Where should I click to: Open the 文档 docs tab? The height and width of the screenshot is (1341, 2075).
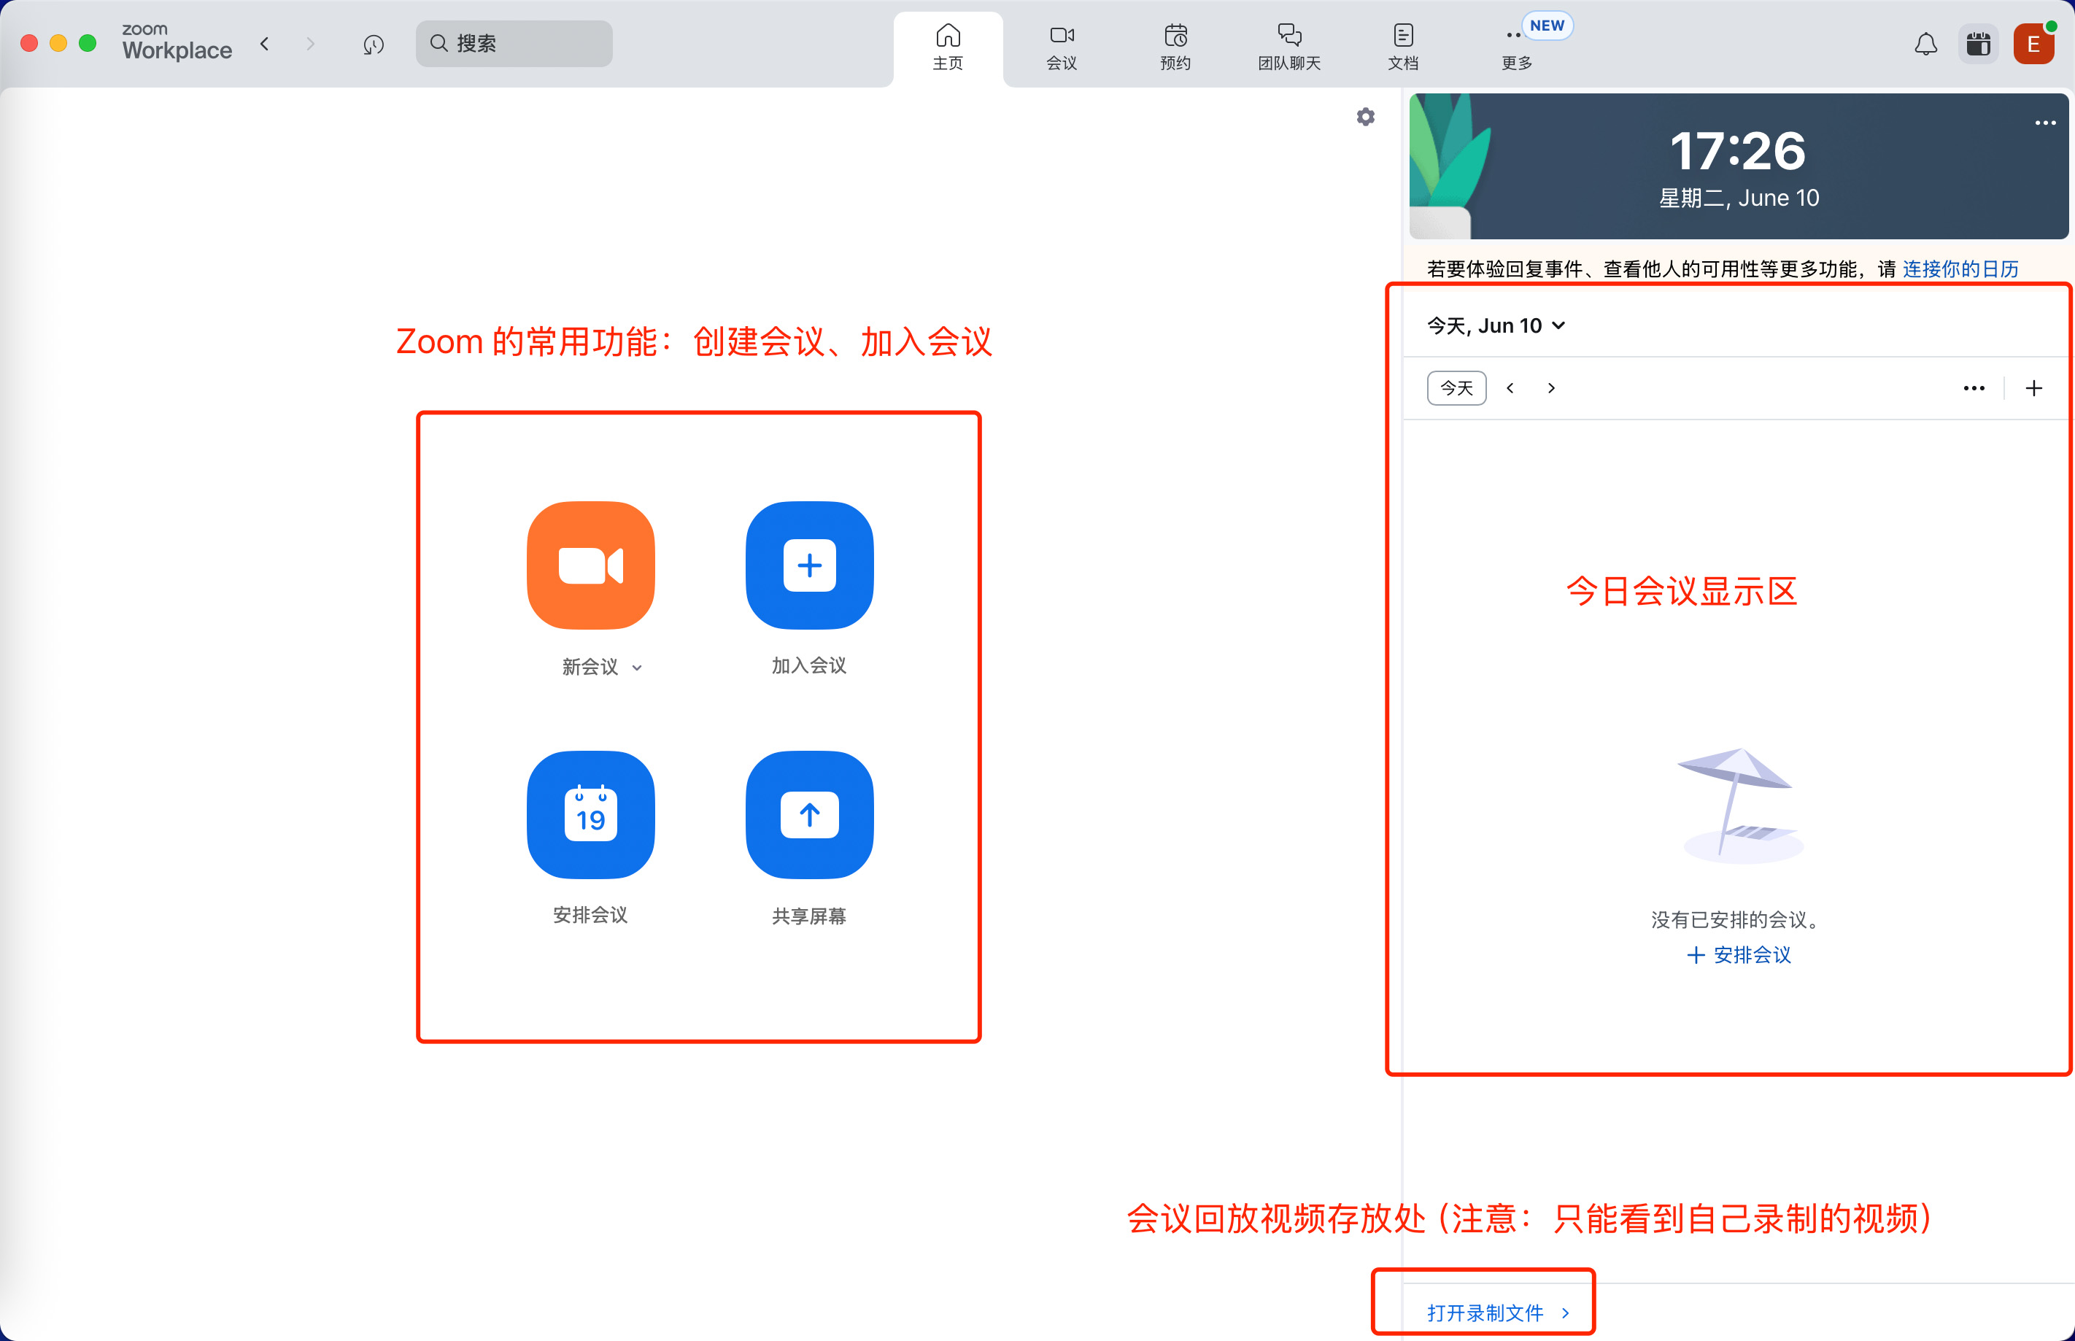click(x=1403, y=48)
